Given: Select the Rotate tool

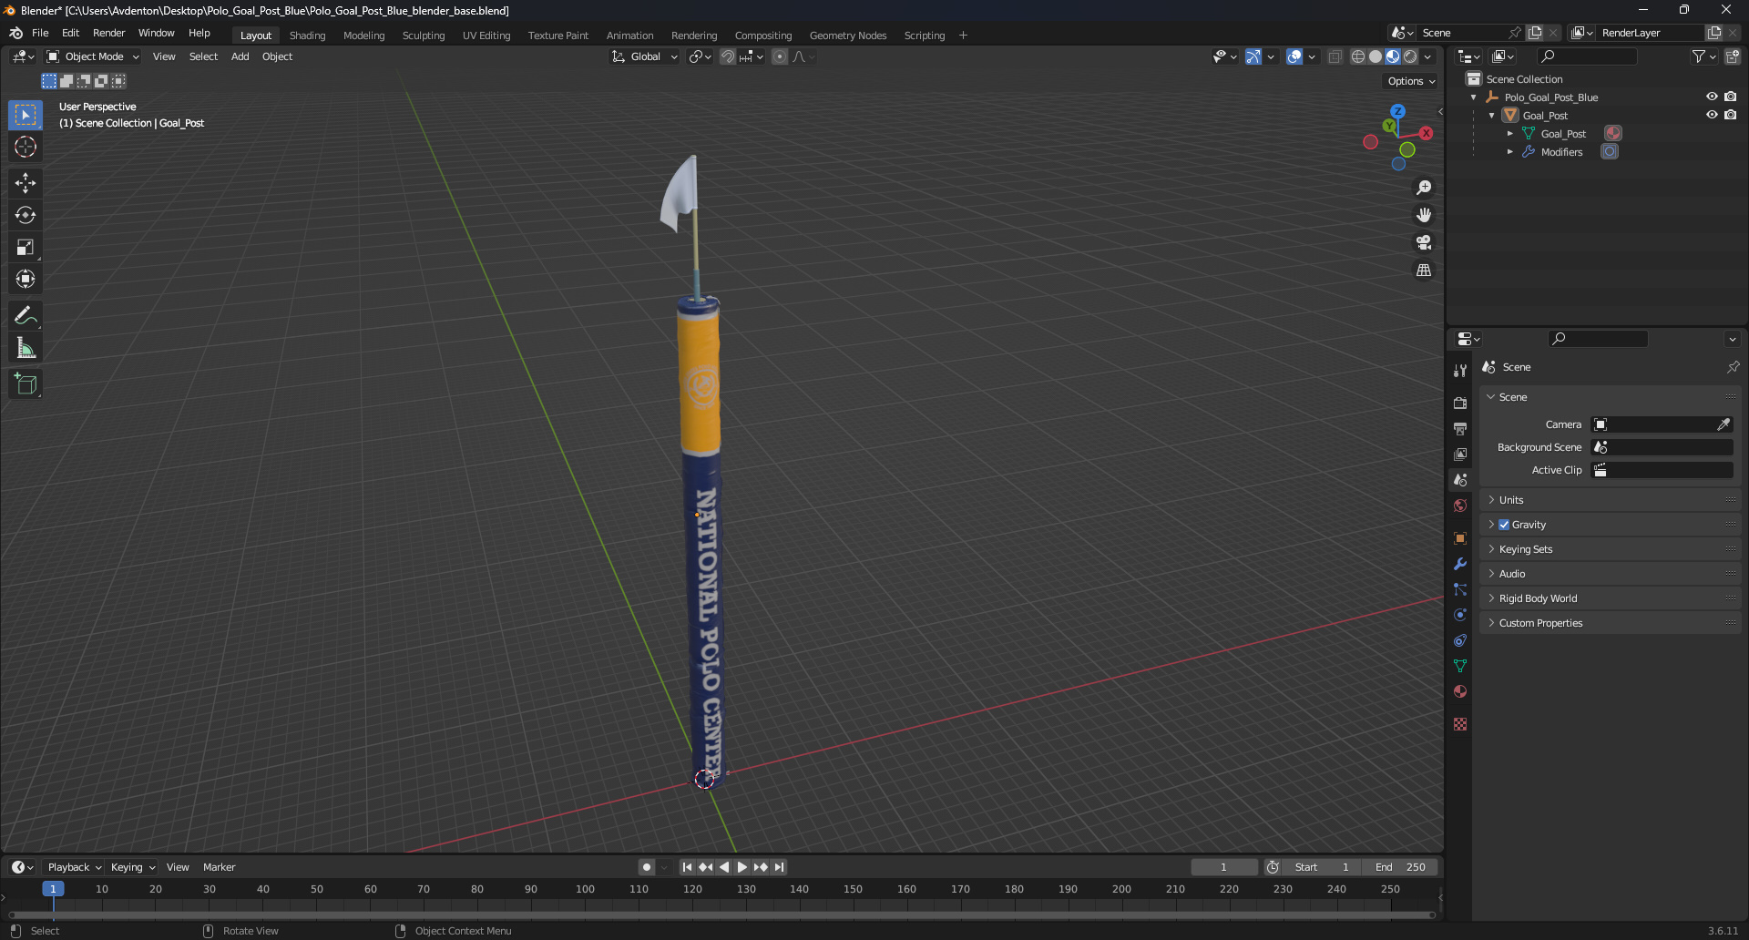Looking at the screenshot, I should pyautogui.click(x=26, y=215).
